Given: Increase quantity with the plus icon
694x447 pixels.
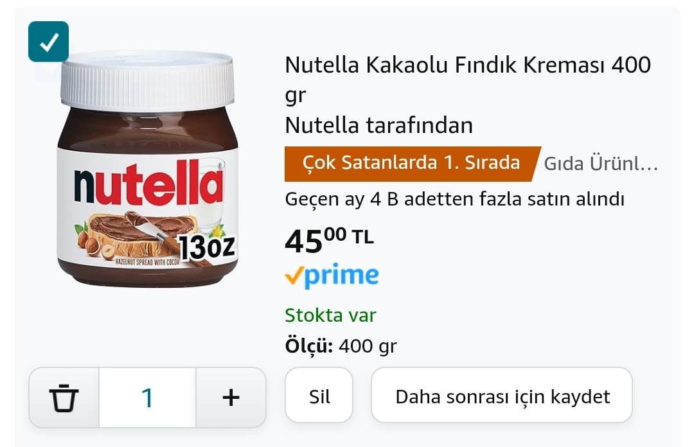Looking at the screenshot, I should pyautogui.click(x=231, y=398).
